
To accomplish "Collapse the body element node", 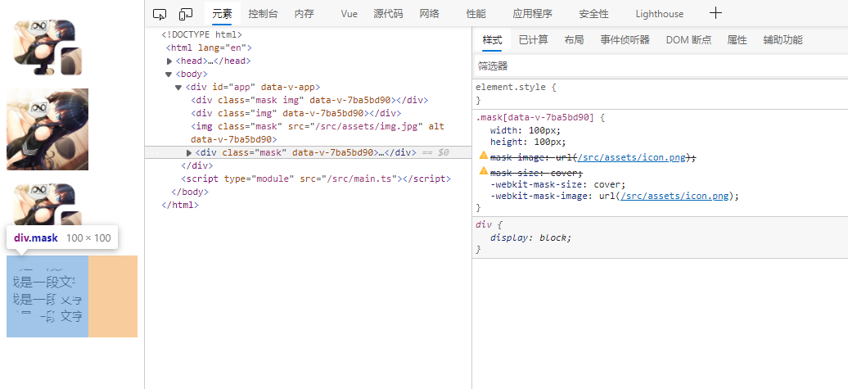I will pyautogui.click(x=169, y=75).
